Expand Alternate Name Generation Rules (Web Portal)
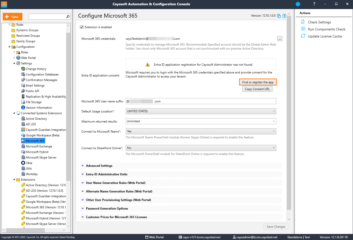 181,191
